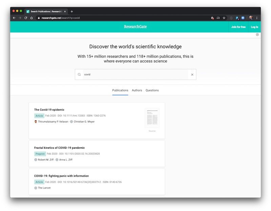Click the Log in link
This screenshot has height=211, width=271.
point(254,27)
